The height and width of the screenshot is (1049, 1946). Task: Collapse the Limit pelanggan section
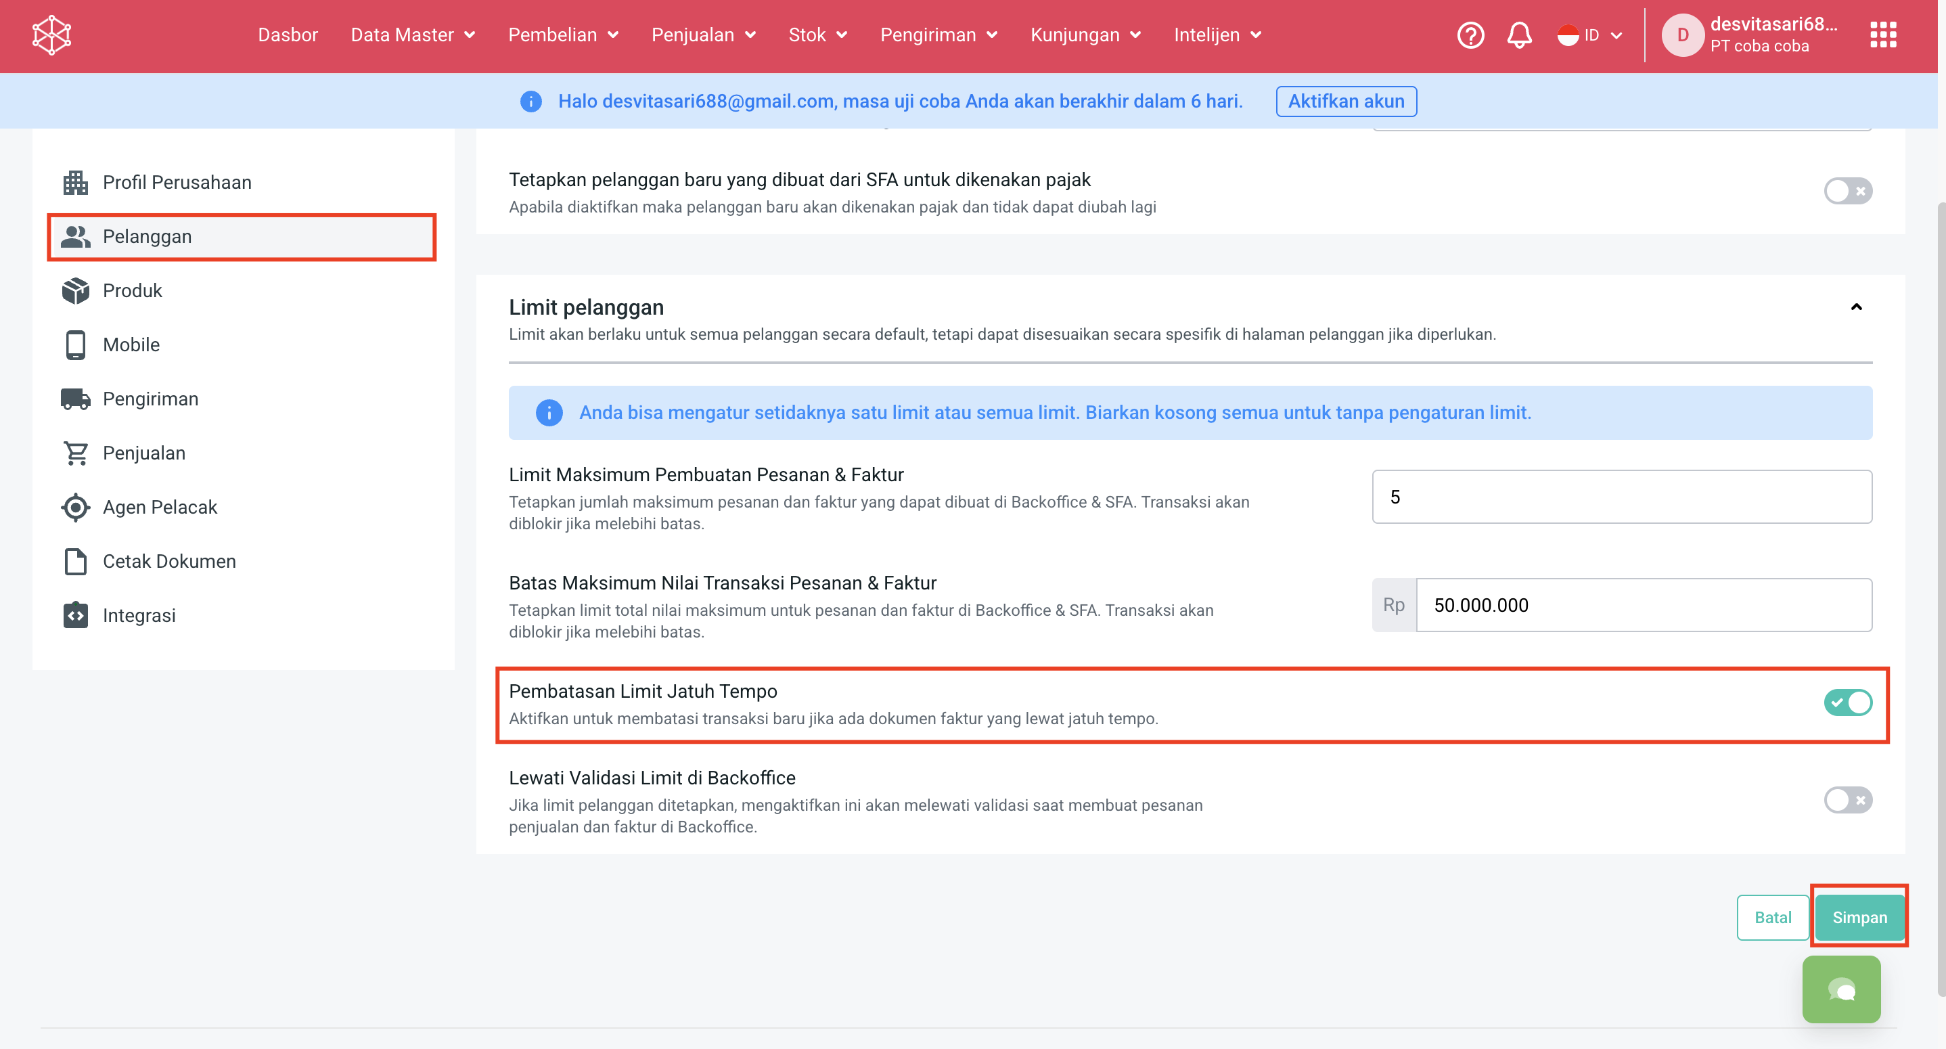[x=1856, y=307]
